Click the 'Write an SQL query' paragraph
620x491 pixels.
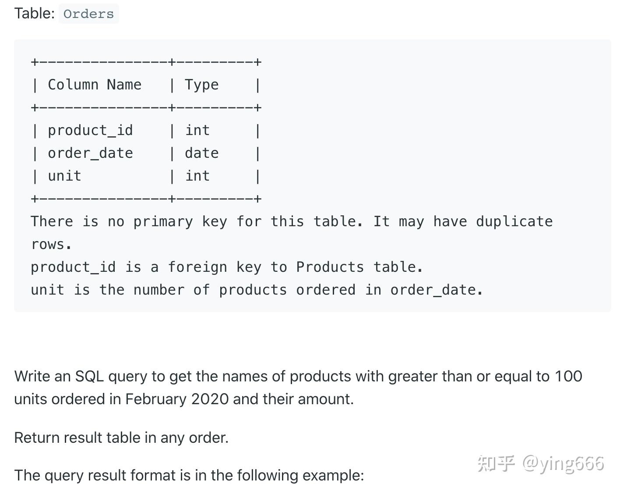click(298, 388)
